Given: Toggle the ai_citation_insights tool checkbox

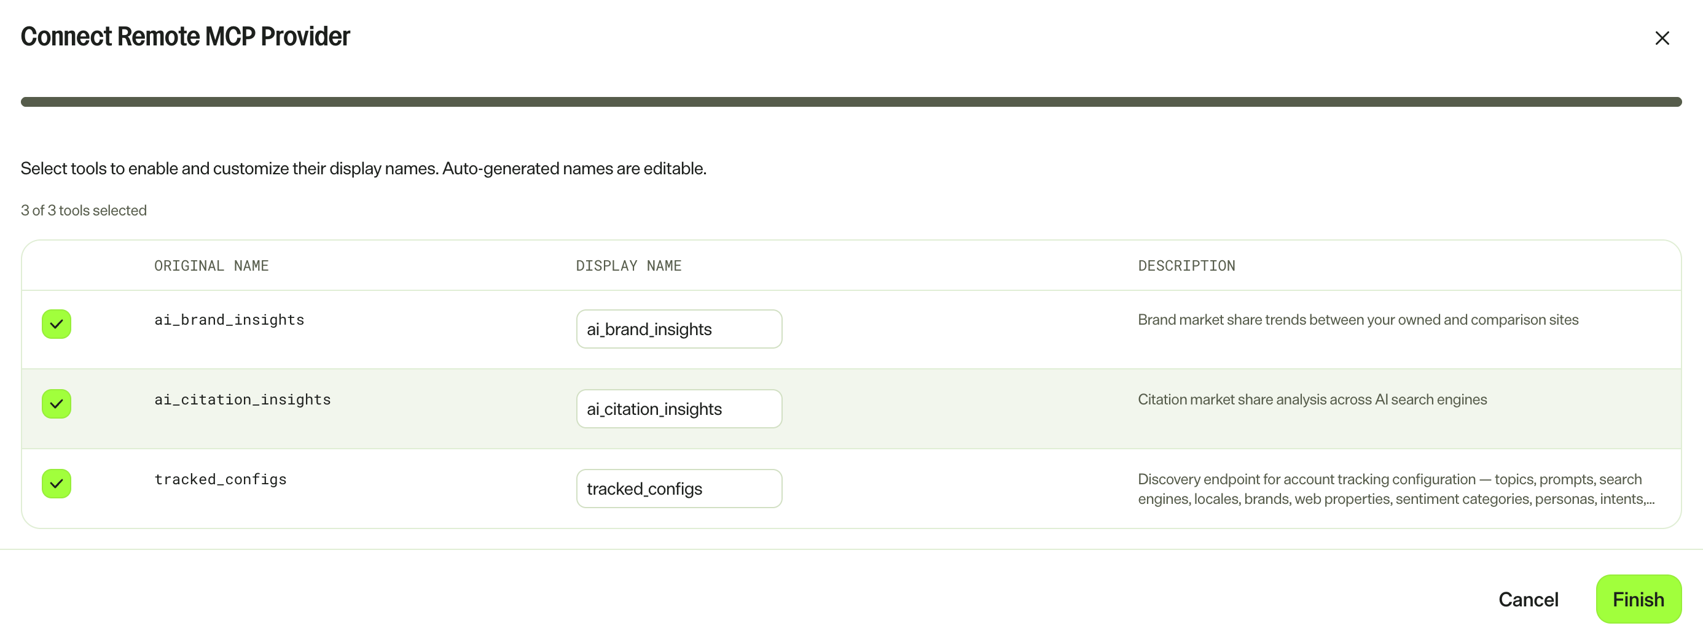Looking at the screenshot, I should pyautogui.click(x=57, y=404).
